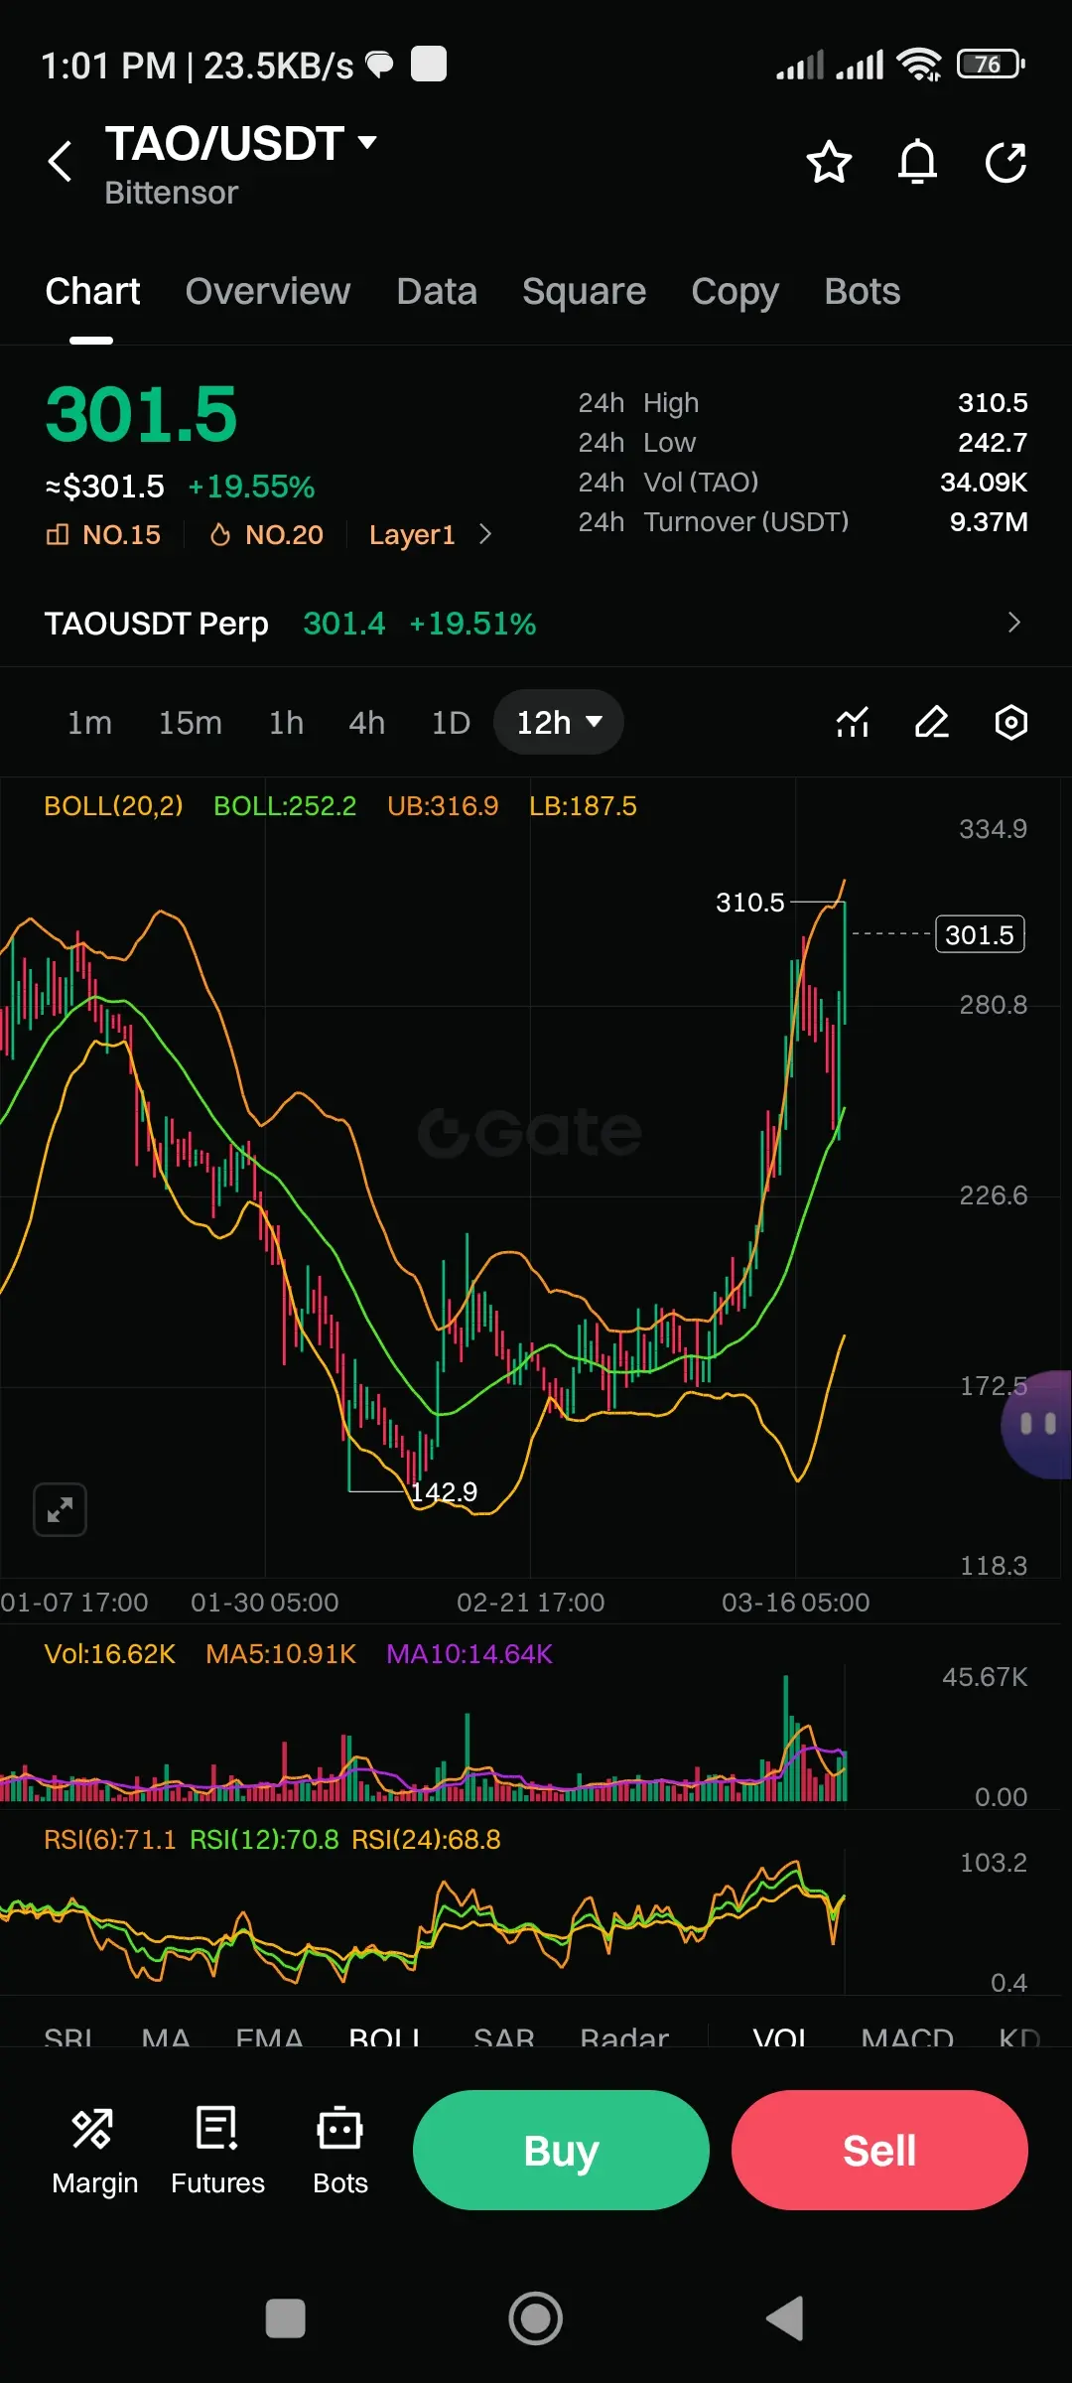Image resolution: width=1072 pixels, height=2383 pixels.
Task: Add TAO/USDT to favorites with star
Action: click(x=829, y=162)
